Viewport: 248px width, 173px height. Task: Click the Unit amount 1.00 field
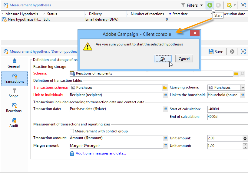coord(225,146)
